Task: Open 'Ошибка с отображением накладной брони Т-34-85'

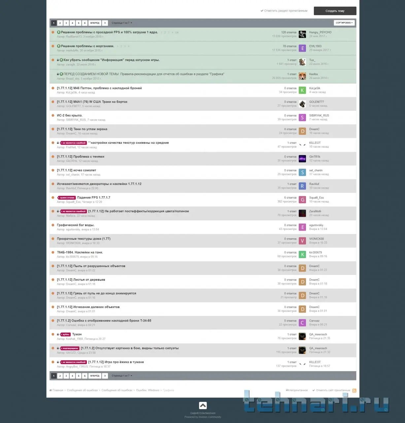Action: (104, 321)
